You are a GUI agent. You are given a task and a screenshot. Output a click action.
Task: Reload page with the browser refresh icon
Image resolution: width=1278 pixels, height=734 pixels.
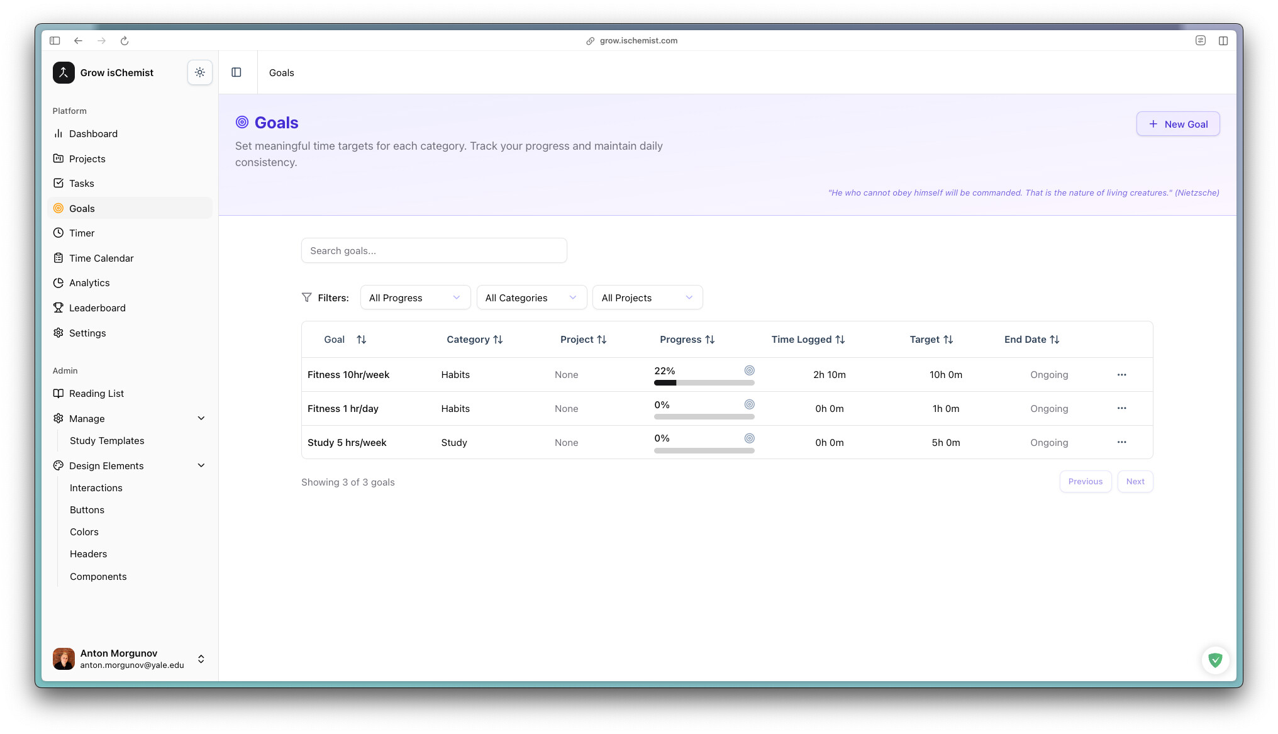point(125,41)
